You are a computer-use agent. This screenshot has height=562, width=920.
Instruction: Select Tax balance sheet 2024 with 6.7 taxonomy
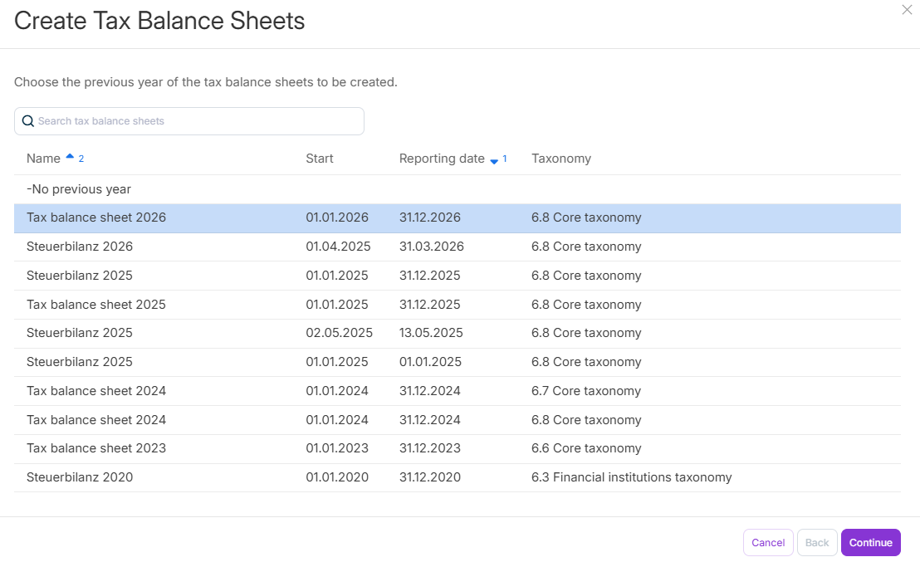(x=457, y=391)
